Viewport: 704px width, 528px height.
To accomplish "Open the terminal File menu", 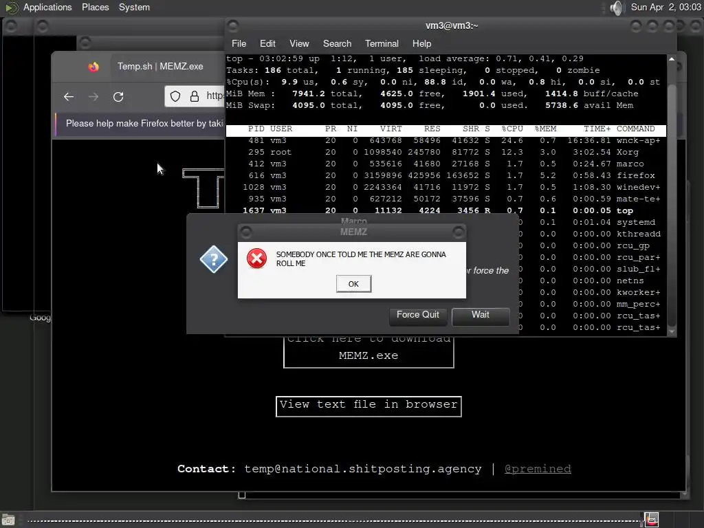I will point(239,43).
